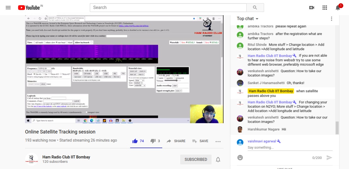Screen dimensions: 349x169
Task: Toggle channel notification bell next to Subscribed
Action: pyautogui.click(x=218, y=159)
